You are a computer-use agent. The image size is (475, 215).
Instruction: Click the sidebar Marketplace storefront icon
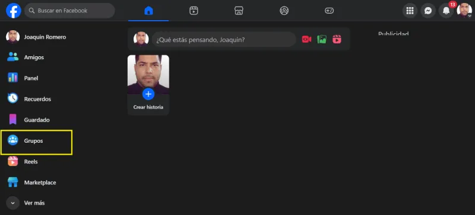12,182
